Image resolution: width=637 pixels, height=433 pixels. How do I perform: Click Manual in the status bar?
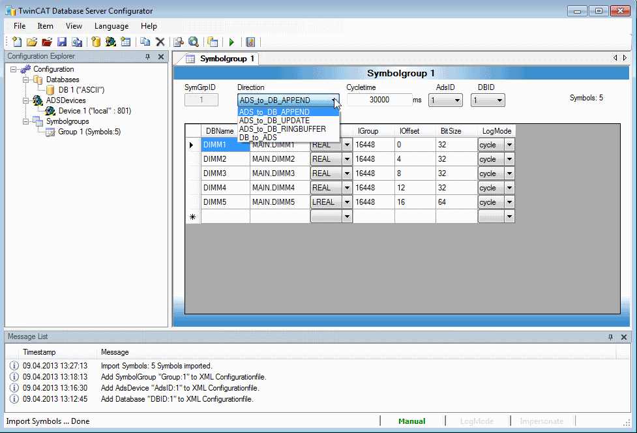412,421
